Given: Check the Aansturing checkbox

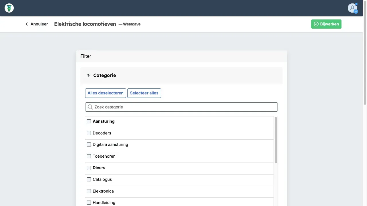Looking at the screenshot, I should (x=89, y=121).
